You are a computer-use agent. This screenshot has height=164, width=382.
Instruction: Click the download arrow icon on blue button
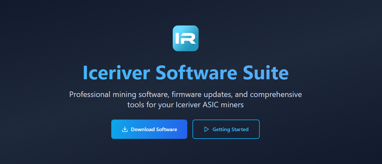(x=125, y=129)
